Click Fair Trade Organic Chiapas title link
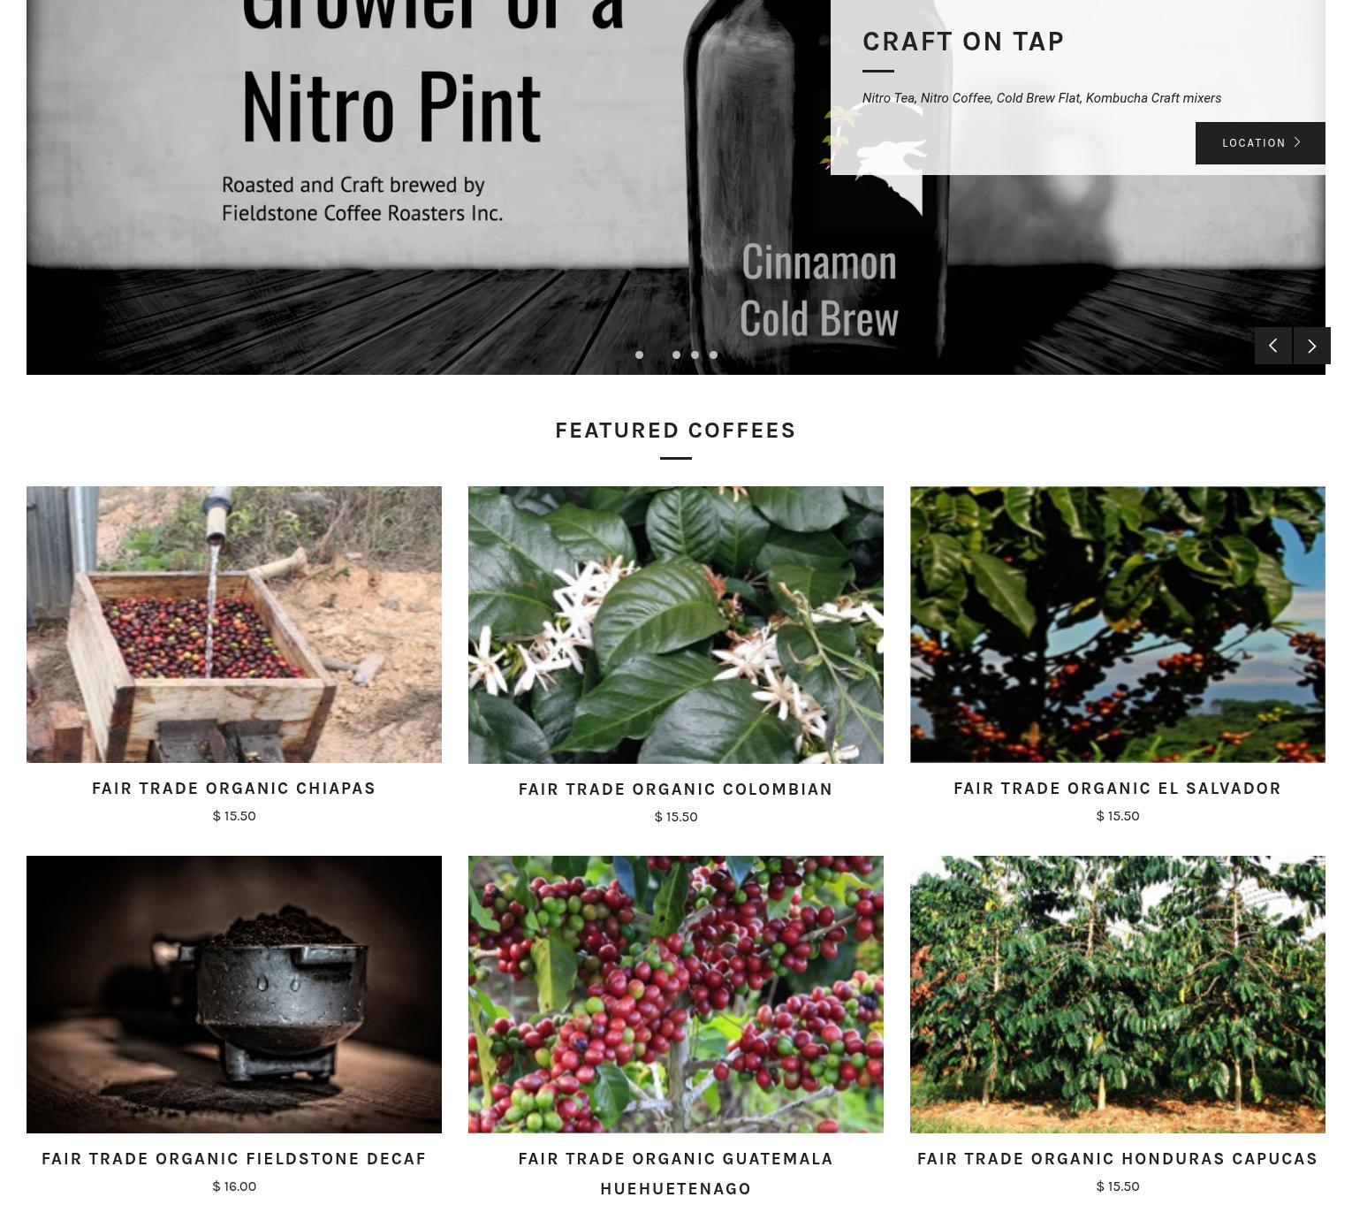Screen dimensions: 1352x1205 [x=234, y=789]
